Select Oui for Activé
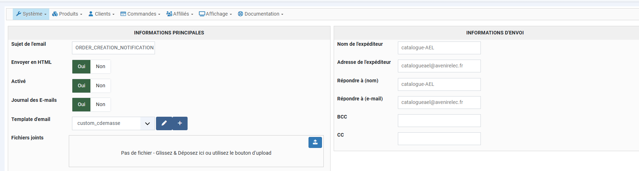Viewport: 639px width, 171px height. 82,86
